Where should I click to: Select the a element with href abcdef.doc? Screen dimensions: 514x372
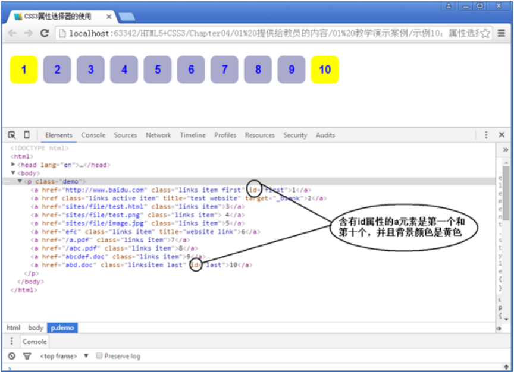pos(118,256)
